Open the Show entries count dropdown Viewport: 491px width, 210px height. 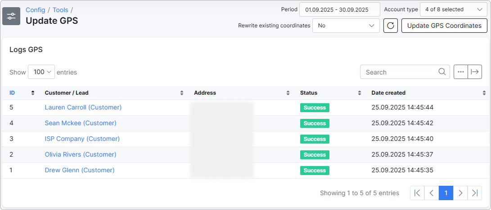point(41,72)
